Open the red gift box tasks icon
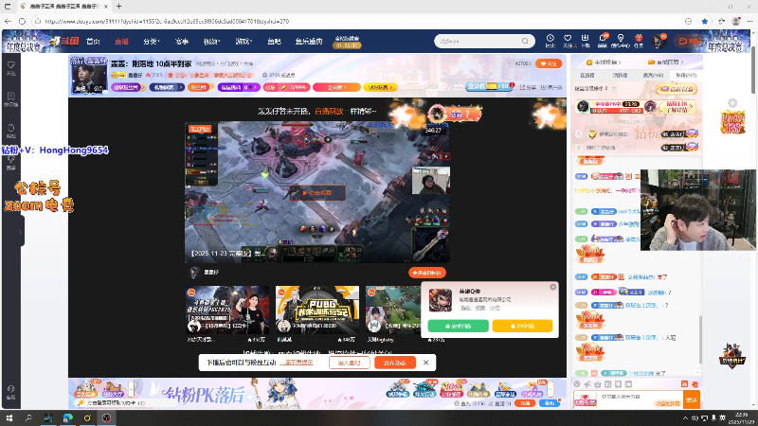This screenshot has height=426, width=758. [639, 41]
